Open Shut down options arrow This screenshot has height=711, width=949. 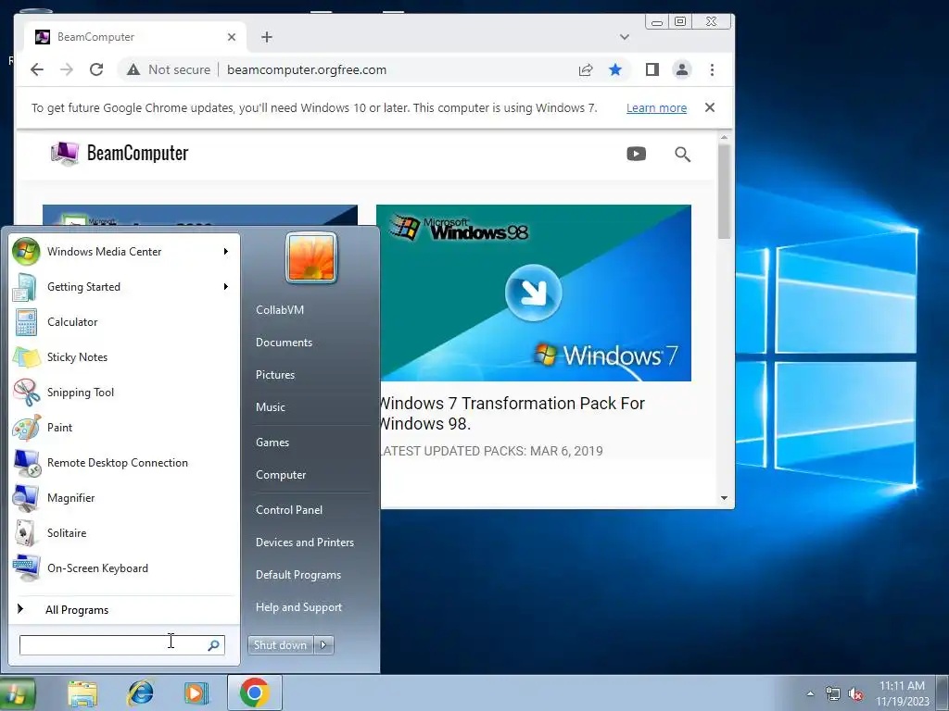pos(323,645)
